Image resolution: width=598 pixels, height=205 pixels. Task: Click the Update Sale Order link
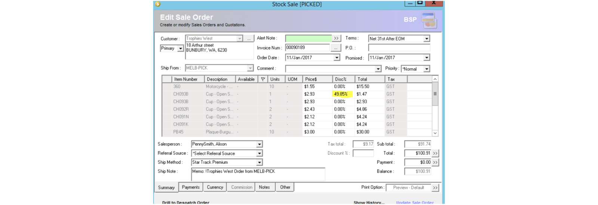[x=415, y=202]
